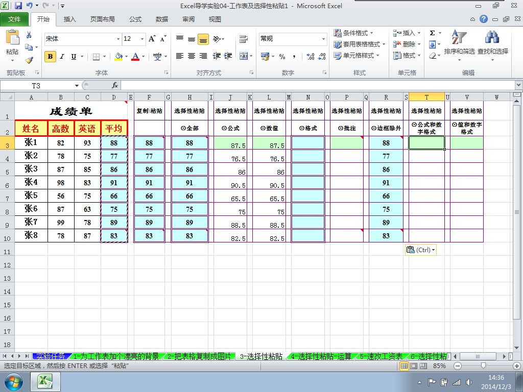Viewport: 523px width, 392px height.
Task: Pick the fill color bucket swatch
Action: point(118,57)
